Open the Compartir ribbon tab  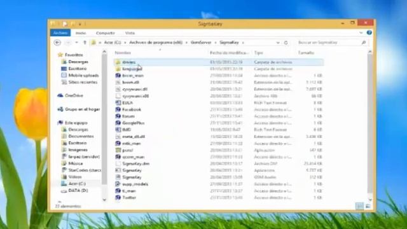pos(106,33)
